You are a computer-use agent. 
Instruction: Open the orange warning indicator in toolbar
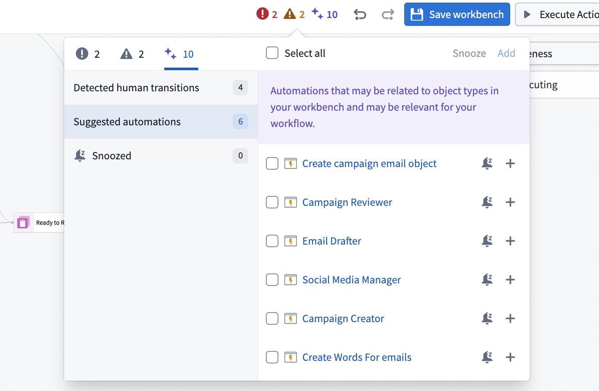pyautogui.click(x=294, y=14)
